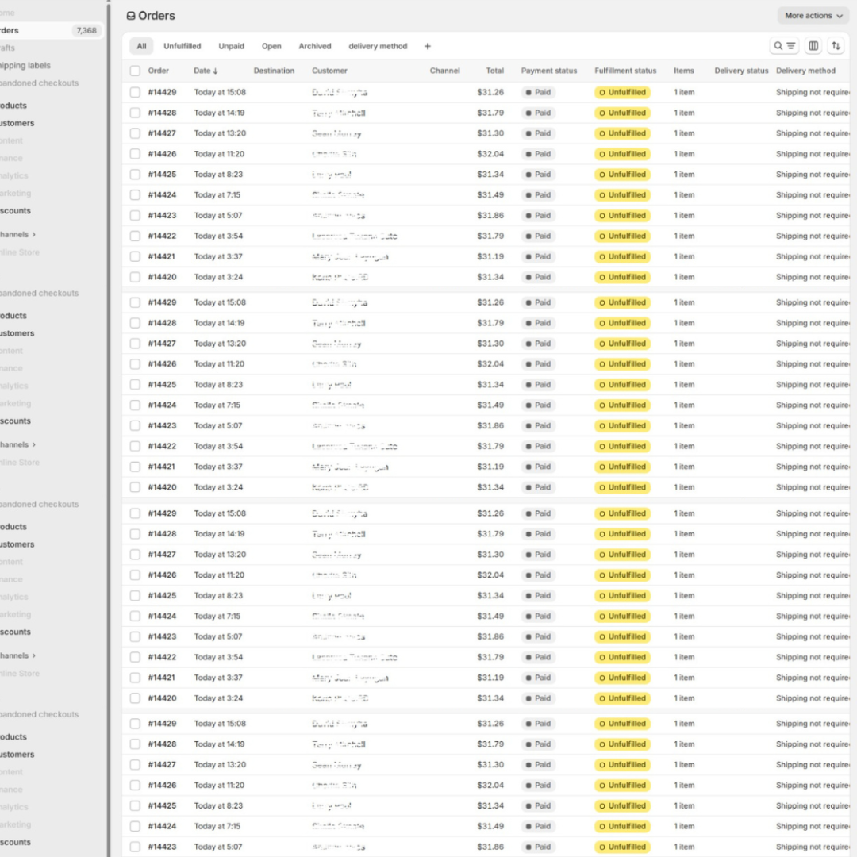Open the More actions dropdown
Screen dimensions: 857x857
(813, 16)
